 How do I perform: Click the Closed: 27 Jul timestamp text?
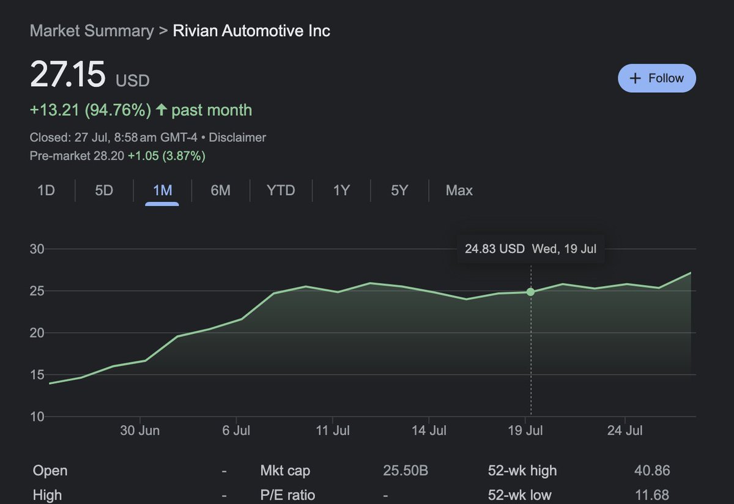[113, 138]
